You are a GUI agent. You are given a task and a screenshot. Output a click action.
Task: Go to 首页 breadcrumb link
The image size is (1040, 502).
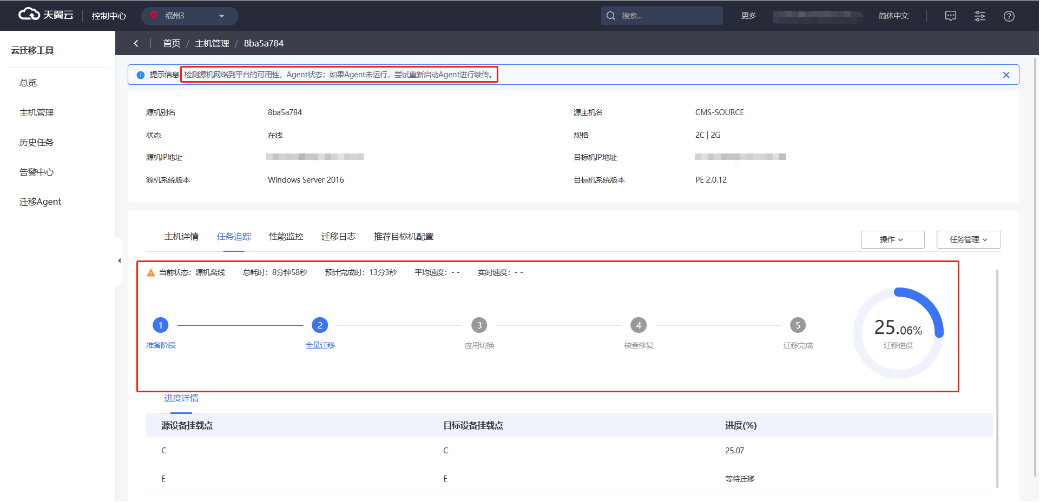click(x=172, y=43)
